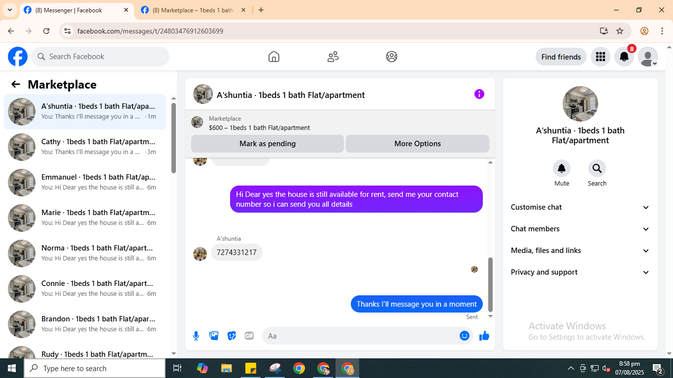Open the Home feed icon

coord(274,57)
